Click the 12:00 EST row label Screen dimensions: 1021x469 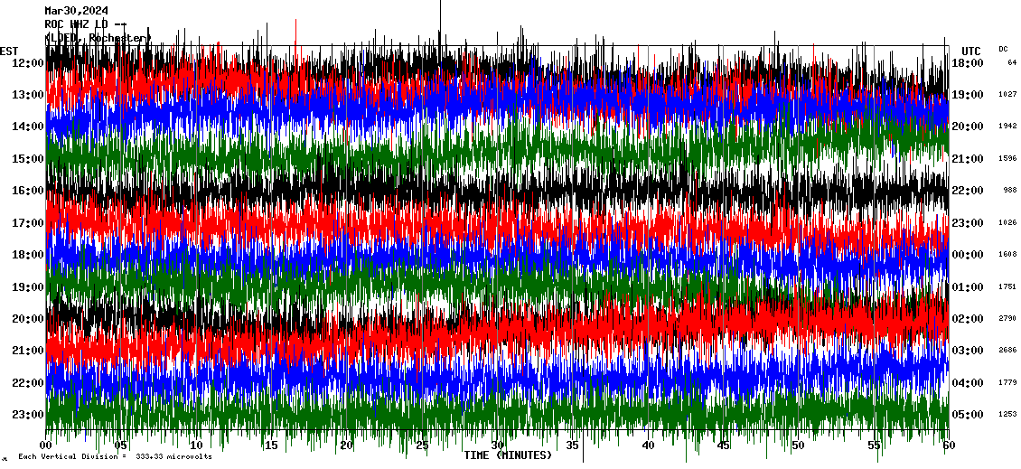coord(27,62)
